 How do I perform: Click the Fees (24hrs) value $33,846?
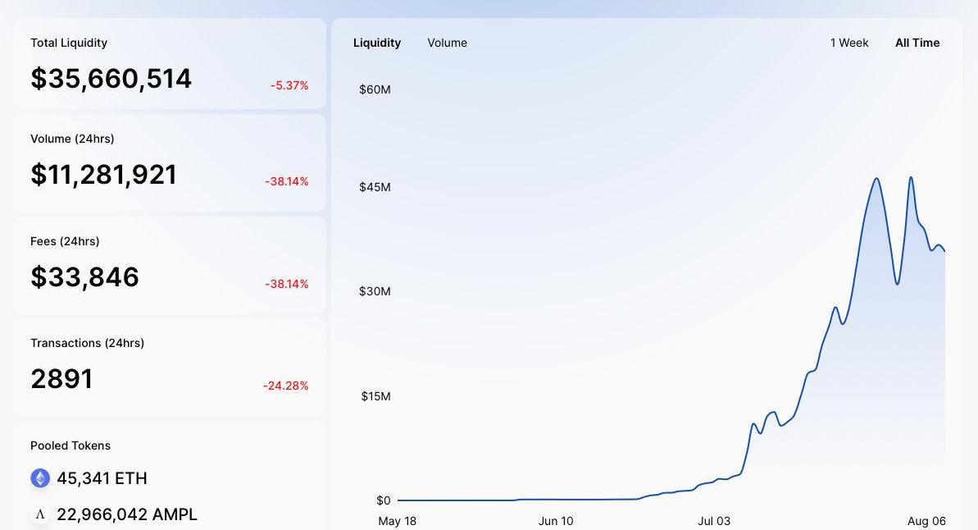pos(84,277)
